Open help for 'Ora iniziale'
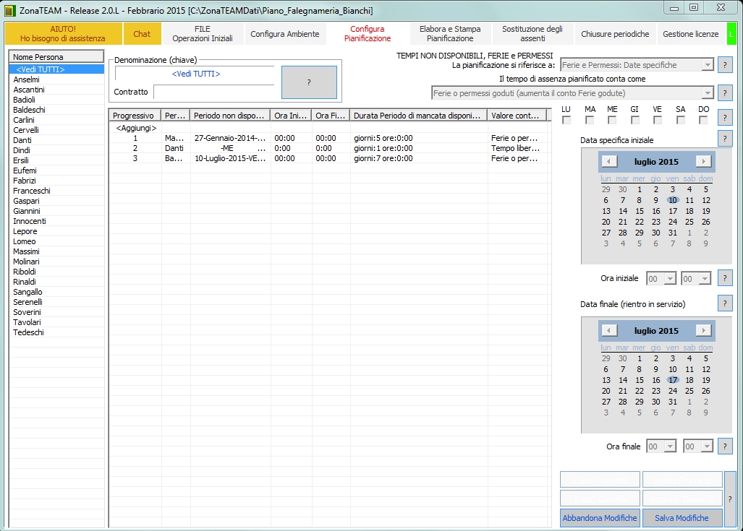Viewport: 743px width, 531px height. (724, 278)
